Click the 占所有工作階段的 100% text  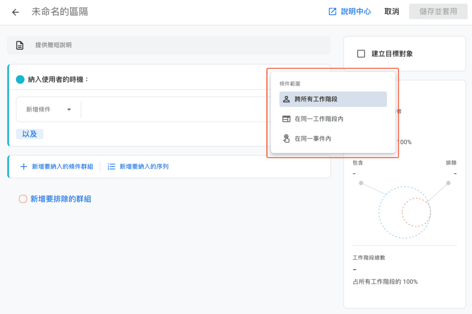(x=385, y=281)
